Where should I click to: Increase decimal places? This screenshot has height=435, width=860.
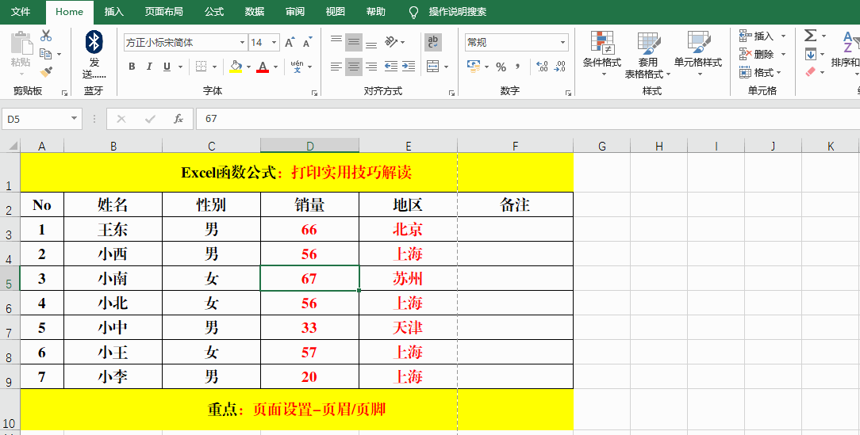click(x=542, y=67)
